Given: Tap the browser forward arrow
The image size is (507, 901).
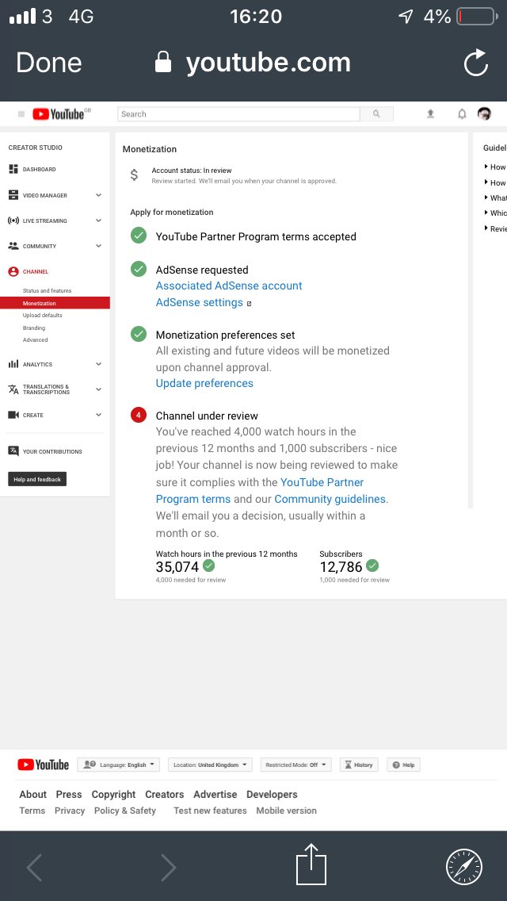Looking at the screenshot, I should [168, 867].
